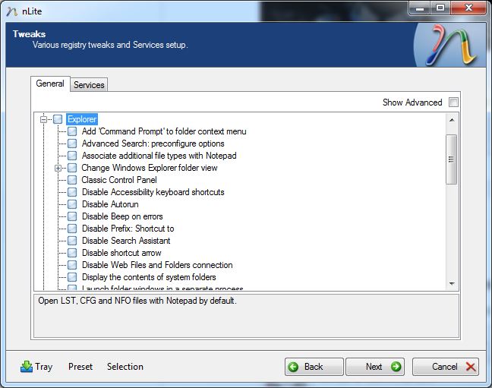The width and height of the screenshot is (492, 388).
Task: Select 'Classic Control Panel' text row
Action: click(119, 180)
